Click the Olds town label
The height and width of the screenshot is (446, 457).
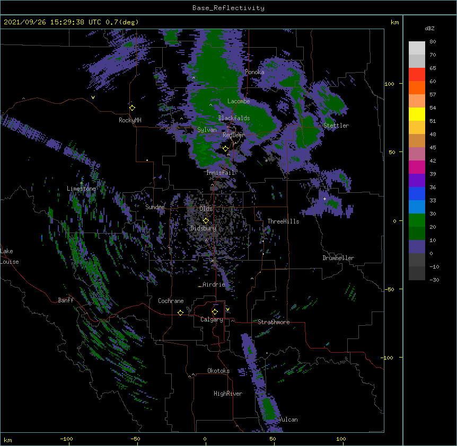(206, 209)
